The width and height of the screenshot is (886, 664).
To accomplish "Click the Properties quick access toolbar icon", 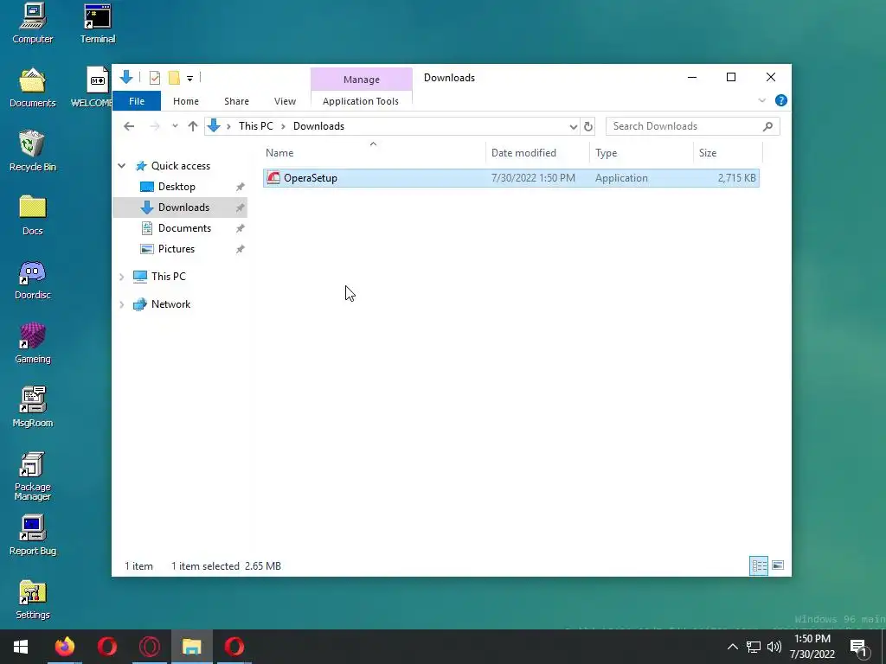I will pyautogui.click(x=154, y=78).
